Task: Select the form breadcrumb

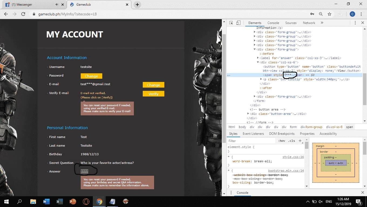Action: tap(293, 127)
